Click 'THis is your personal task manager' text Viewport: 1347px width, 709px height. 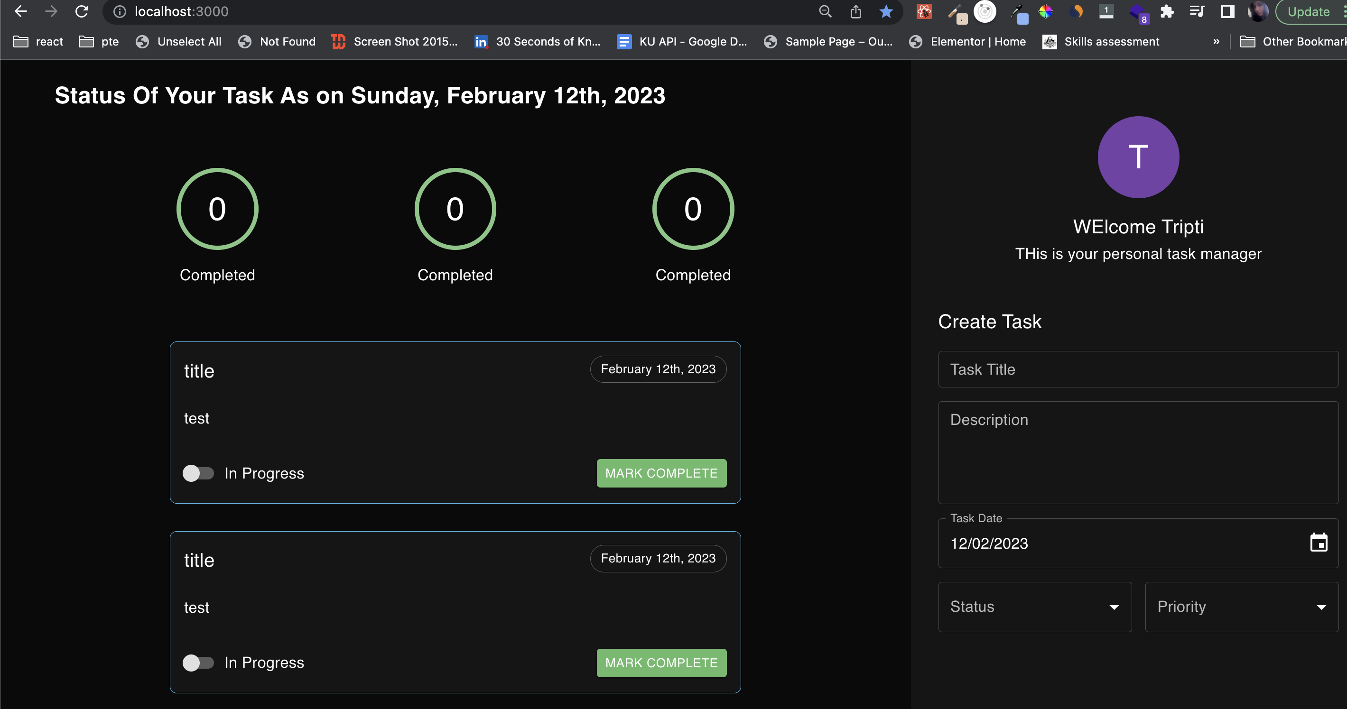pyautogui.click(x=1138, y=254)
